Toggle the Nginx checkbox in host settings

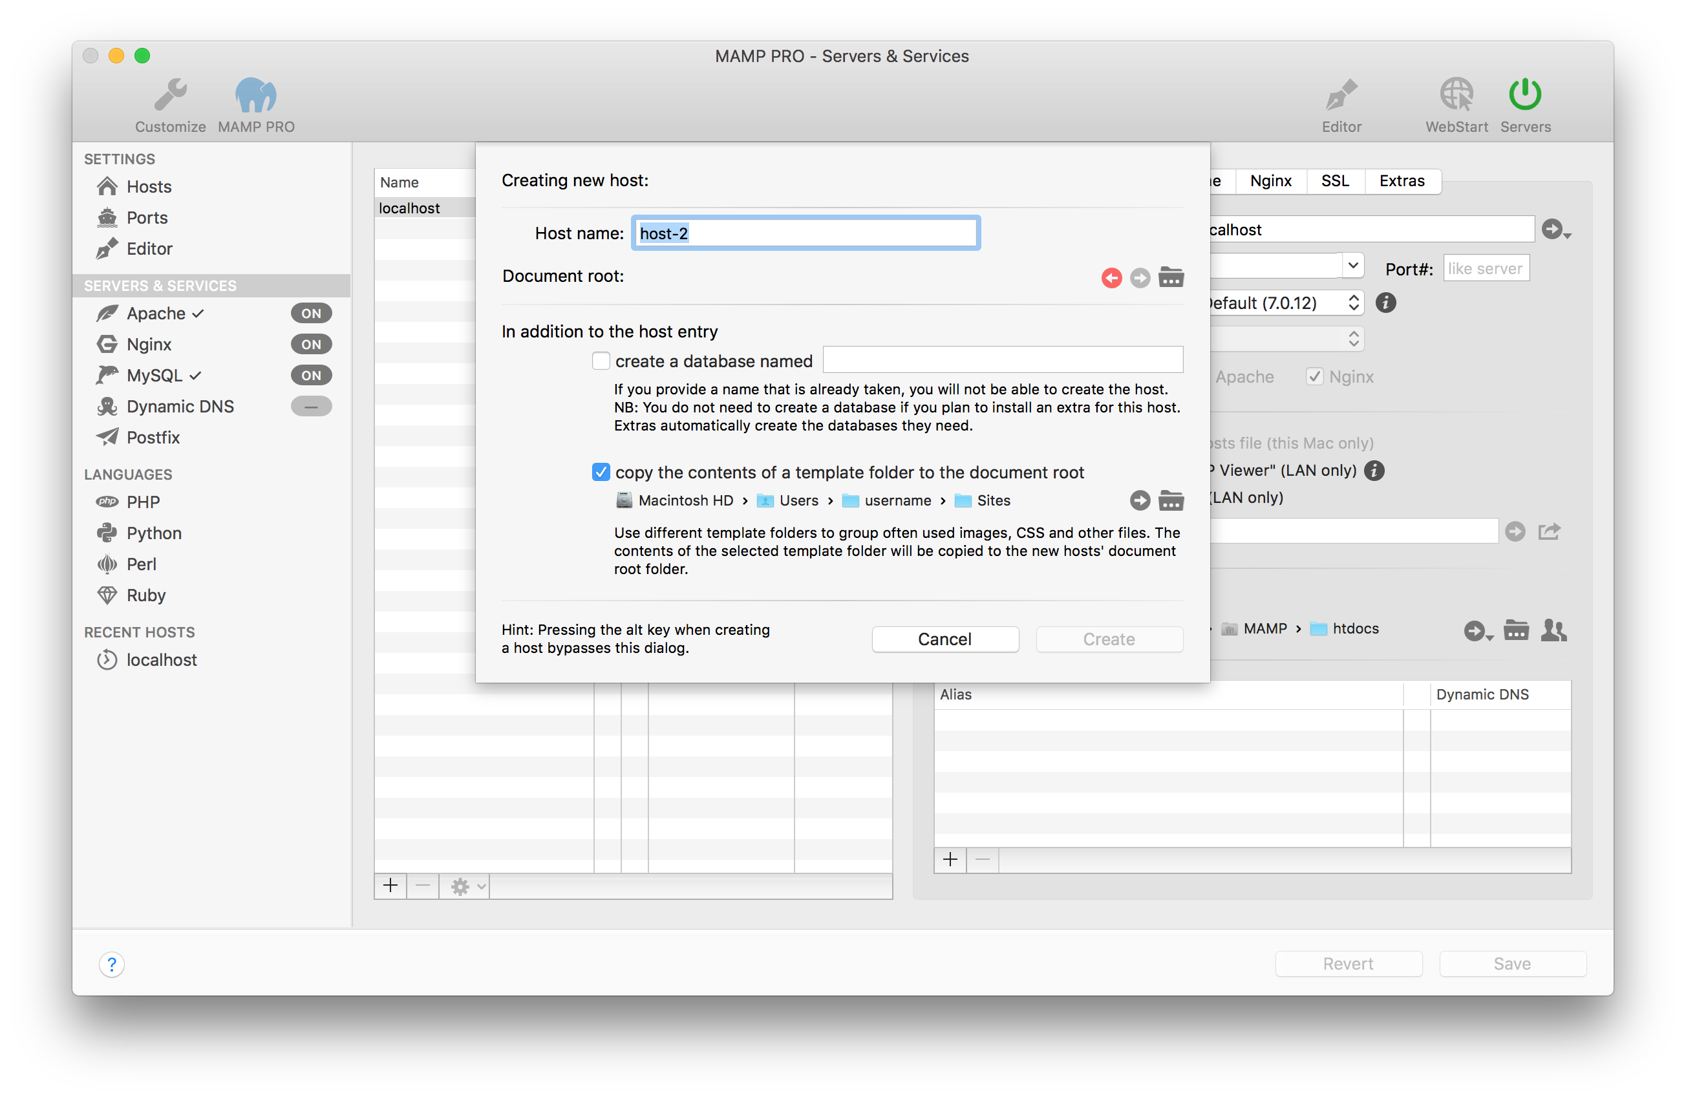(x=1315, y=377)
